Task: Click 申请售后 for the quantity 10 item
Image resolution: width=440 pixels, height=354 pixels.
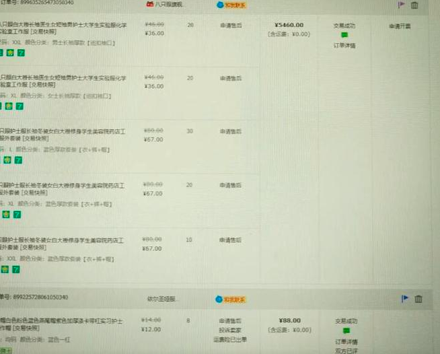Action: coord(231,240)
